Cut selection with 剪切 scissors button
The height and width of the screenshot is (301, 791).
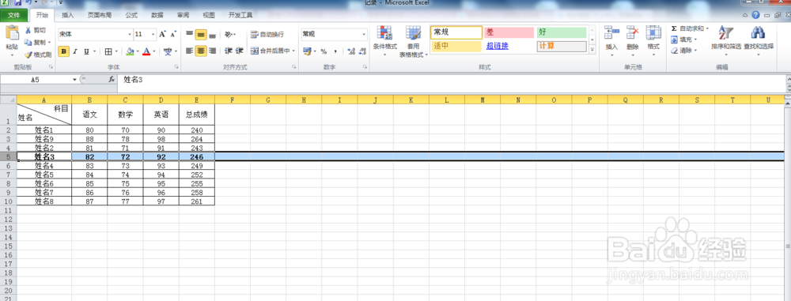click(36, 30)
